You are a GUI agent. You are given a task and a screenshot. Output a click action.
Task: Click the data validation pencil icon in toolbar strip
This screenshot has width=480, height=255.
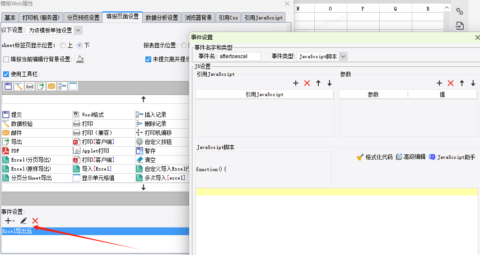pyautogui.click(x=19, y=86)
